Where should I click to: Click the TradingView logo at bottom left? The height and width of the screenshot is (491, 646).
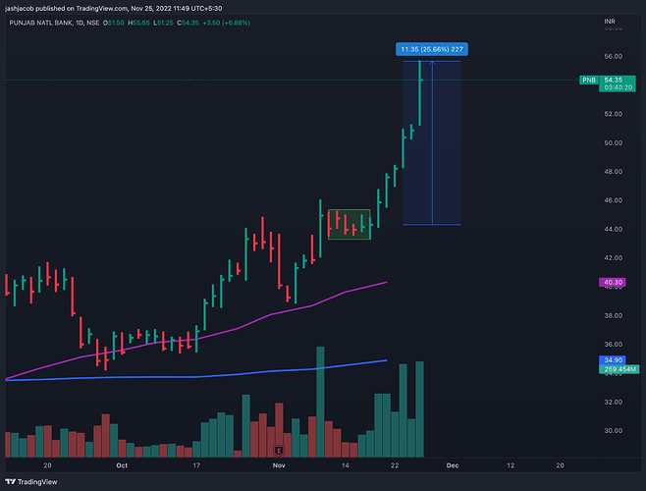click(x=31, y=481)
